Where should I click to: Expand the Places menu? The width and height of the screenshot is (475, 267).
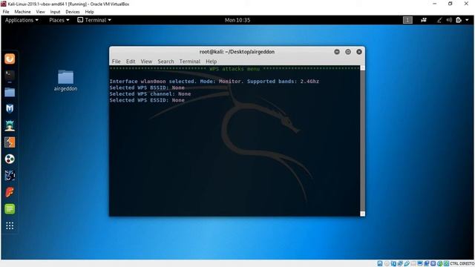click(59, 20)
